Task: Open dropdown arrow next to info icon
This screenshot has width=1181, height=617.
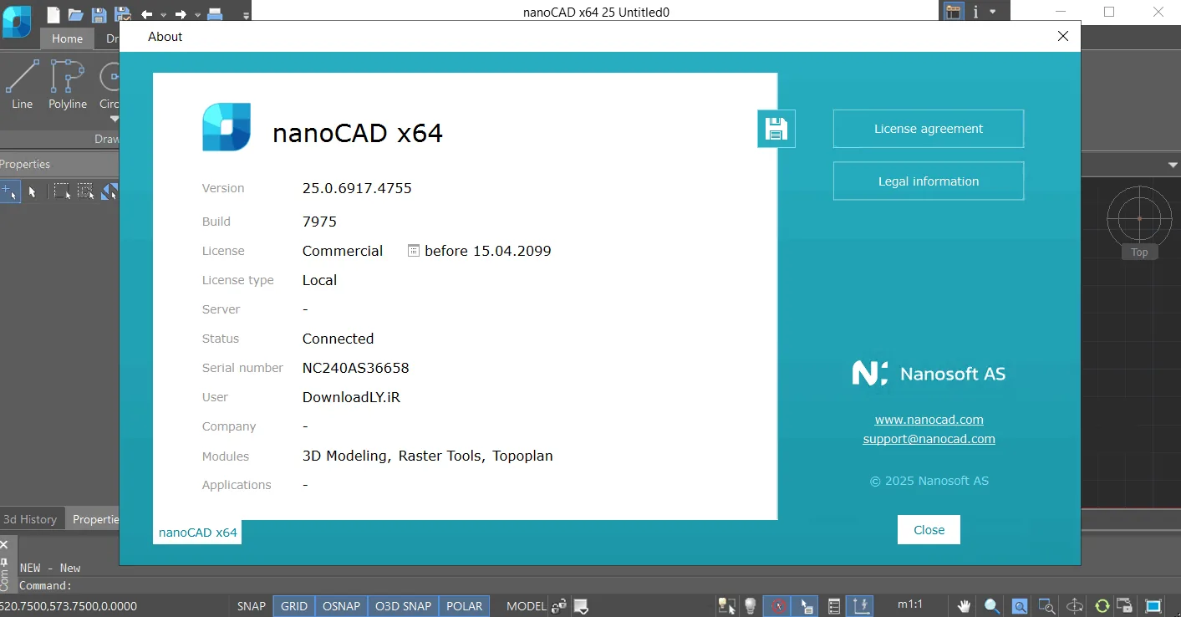Action: click(x=992, y=12)
